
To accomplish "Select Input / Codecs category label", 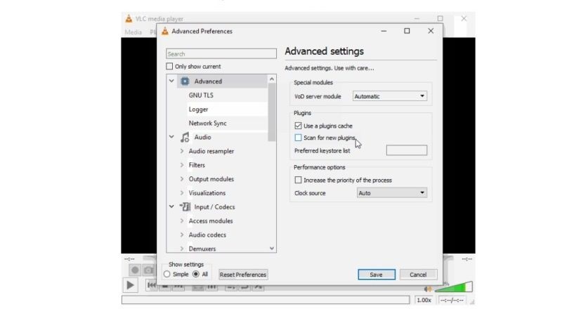I will [x=215, y=206].
